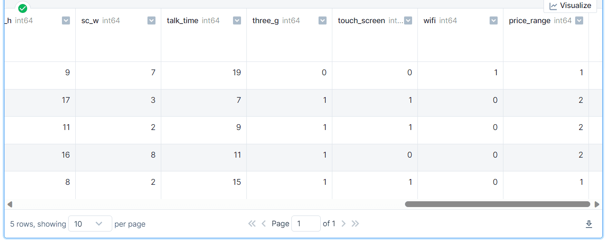Go to the next page arrow
This screenshot has width=605, height=240.
(343, 224)
